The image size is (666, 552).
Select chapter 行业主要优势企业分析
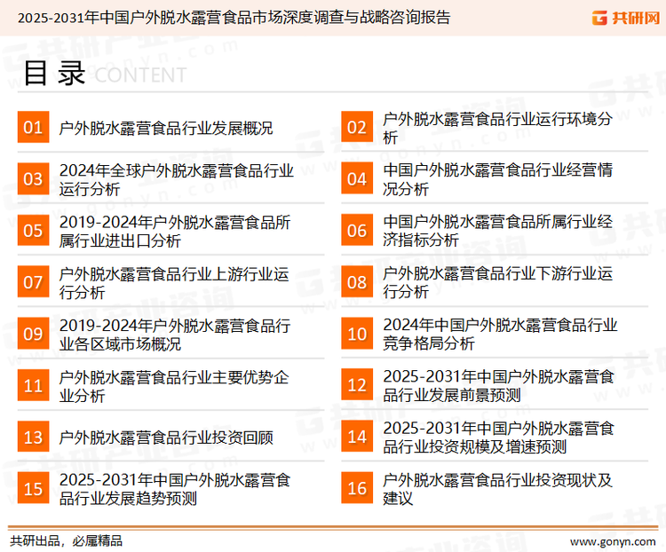pyautogui.click(x=174, y=386)
